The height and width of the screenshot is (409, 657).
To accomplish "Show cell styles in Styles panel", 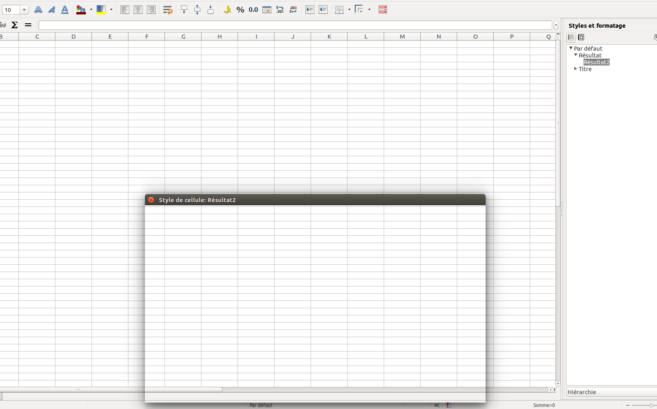I will [571, 37].
